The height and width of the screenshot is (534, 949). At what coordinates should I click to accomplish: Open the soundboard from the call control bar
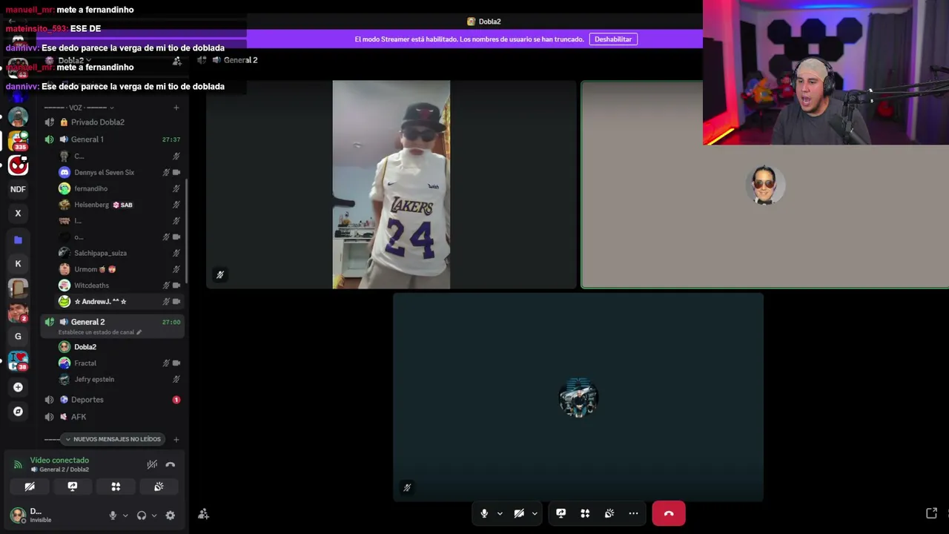click(609, 513)
